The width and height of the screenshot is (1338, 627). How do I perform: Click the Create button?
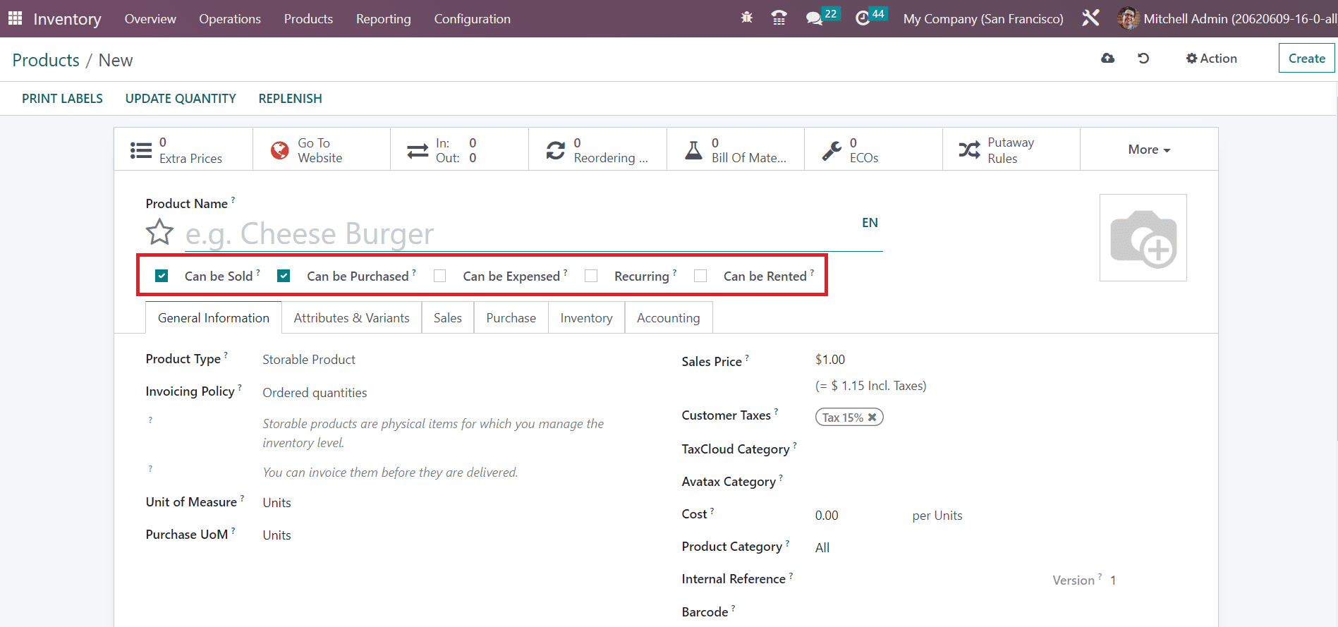click(1306, 59)
